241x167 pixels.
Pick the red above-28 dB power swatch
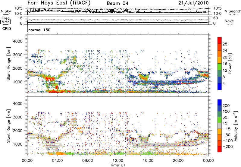[x=220, y=40]
